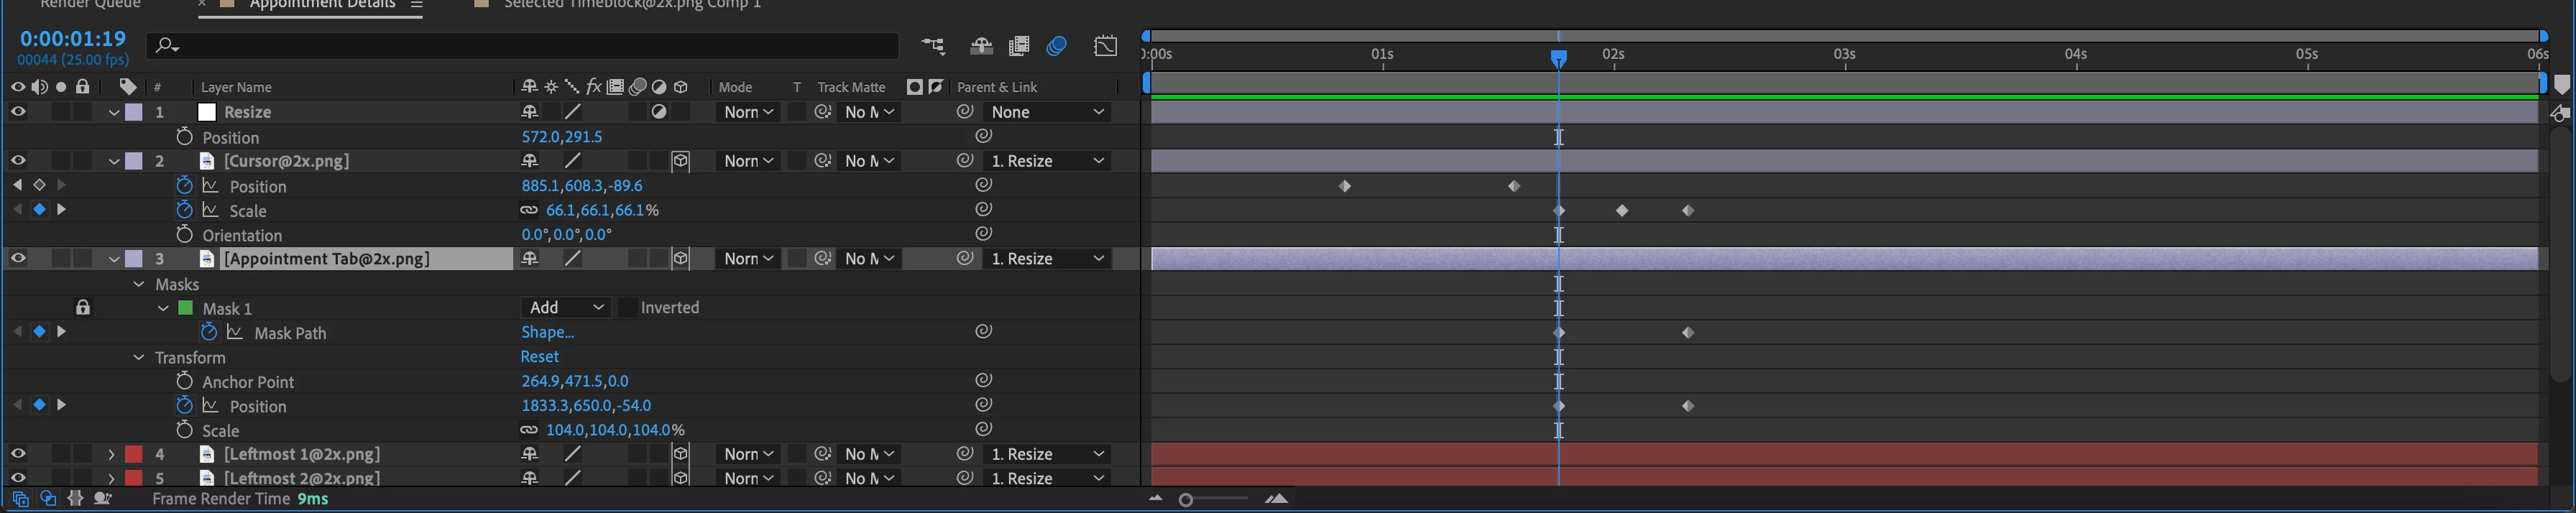Open the Selected Timeblock@2x.png Comp 1 tab
The image size is (2576, 513).
pos(632,4)
